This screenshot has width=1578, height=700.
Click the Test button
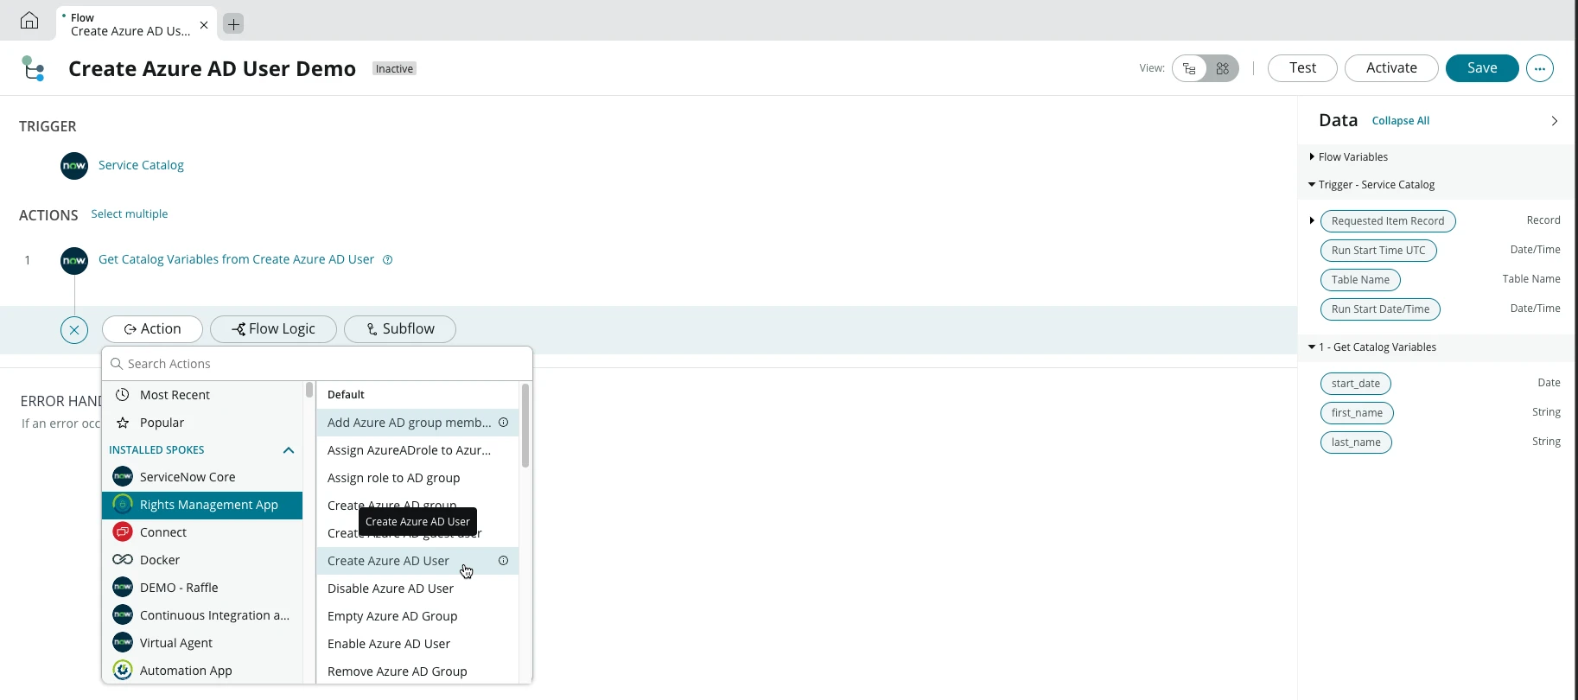click(1302, 68)
